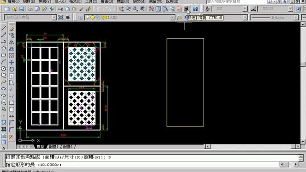Open the ISO-25 dimension style dropdown
This screenshot has width=306, height=172.
coord(290,9)
